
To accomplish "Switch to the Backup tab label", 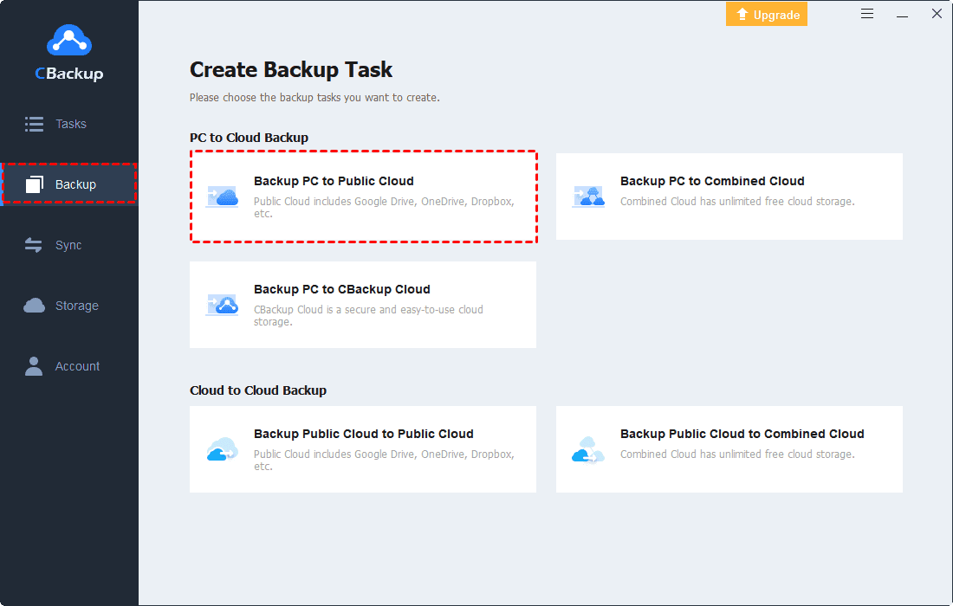I will tap(75, 184).
